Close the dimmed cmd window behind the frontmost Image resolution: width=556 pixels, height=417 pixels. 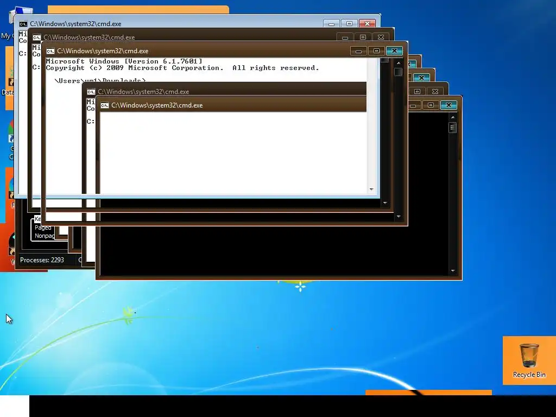(435, 91)
